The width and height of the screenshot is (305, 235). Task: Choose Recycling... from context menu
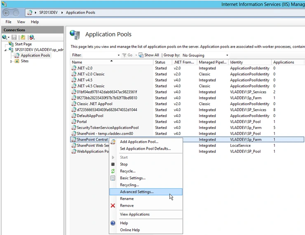[x=145, y=185]
